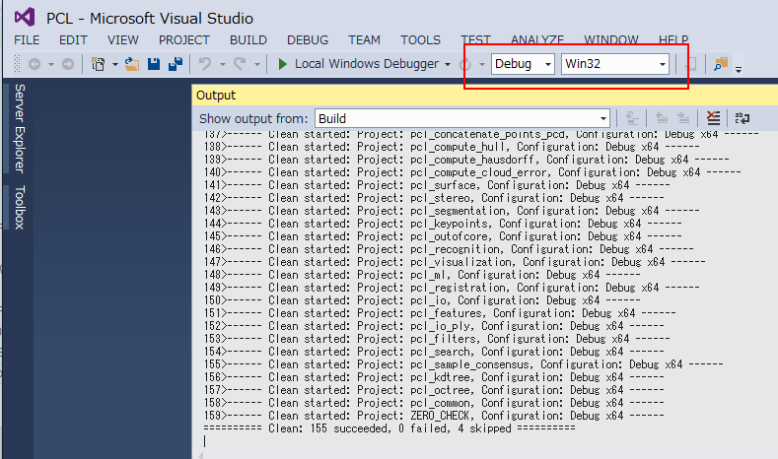The image size is (778, 459).
Task: Click the New Project toolbar icon
Action: (x=99, y=64)
